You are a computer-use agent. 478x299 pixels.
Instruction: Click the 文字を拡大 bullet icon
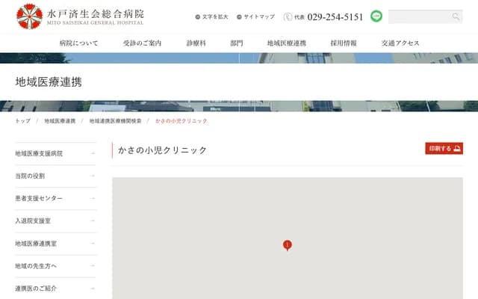click(x=197, y=17)
